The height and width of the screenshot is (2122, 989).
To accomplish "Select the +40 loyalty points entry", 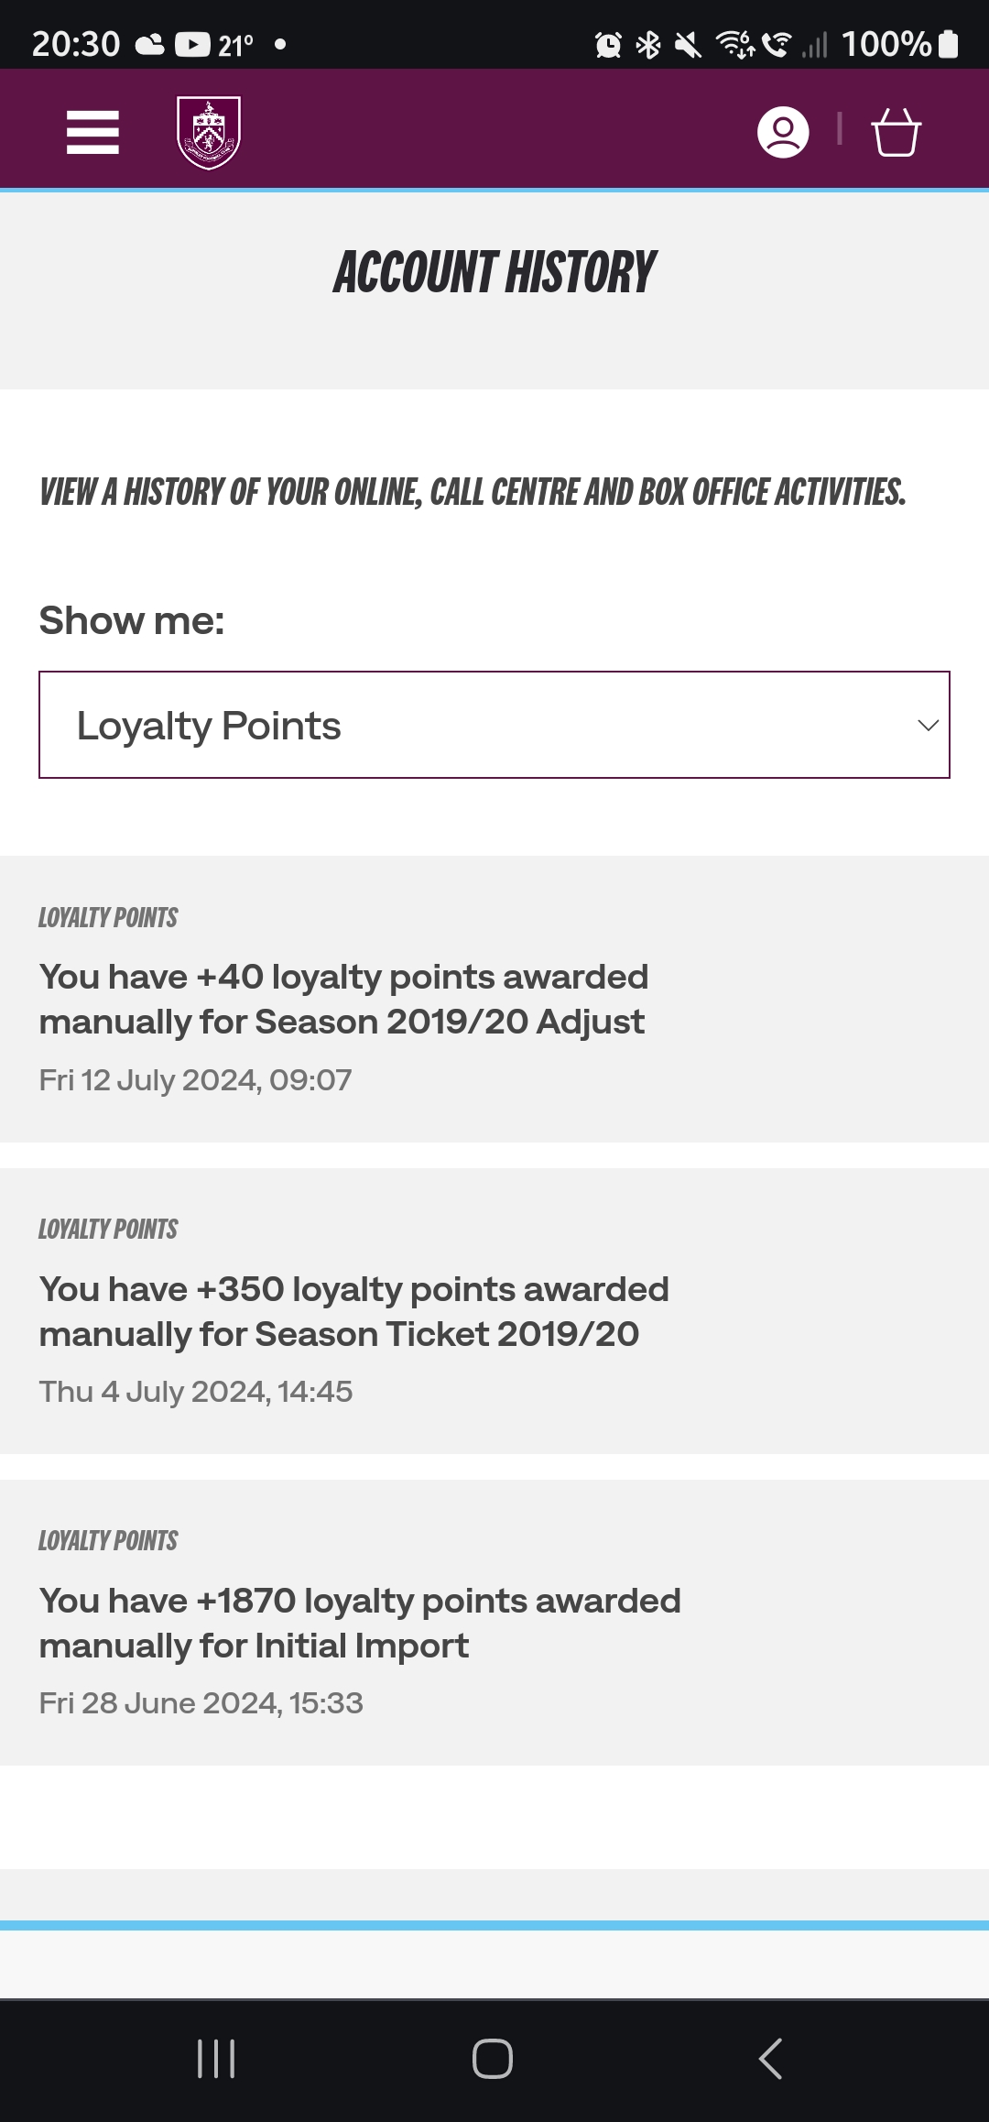I will pyautogui.click(x=494, y=1000).
